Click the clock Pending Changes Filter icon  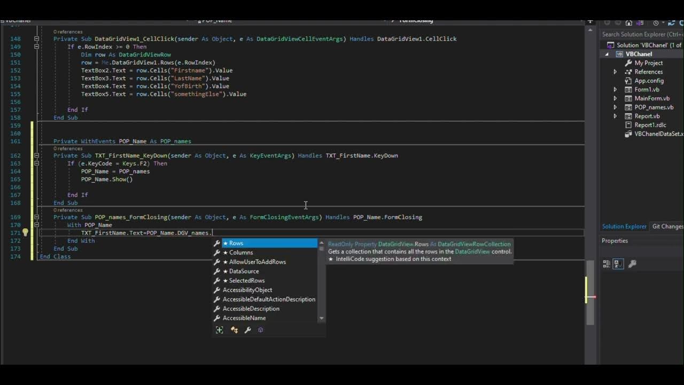coord(656,23)
